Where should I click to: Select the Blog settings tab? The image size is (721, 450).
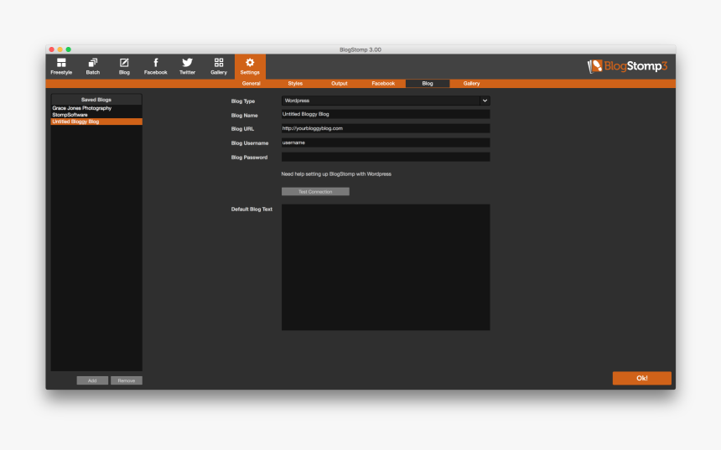point(428,83)
